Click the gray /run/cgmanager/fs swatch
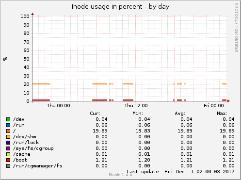The width and height of the screenshot is (241, 180). point(8,166)
